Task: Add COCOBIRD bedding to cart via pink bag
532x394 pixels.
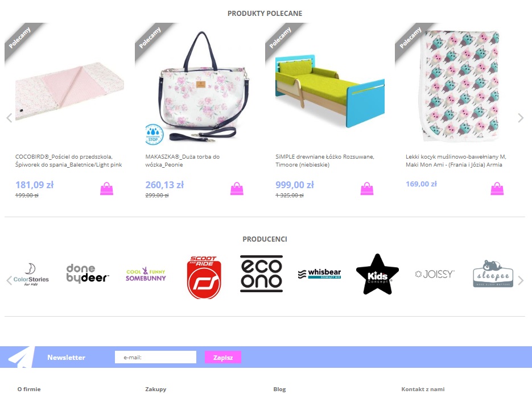Action: point(106,189)
